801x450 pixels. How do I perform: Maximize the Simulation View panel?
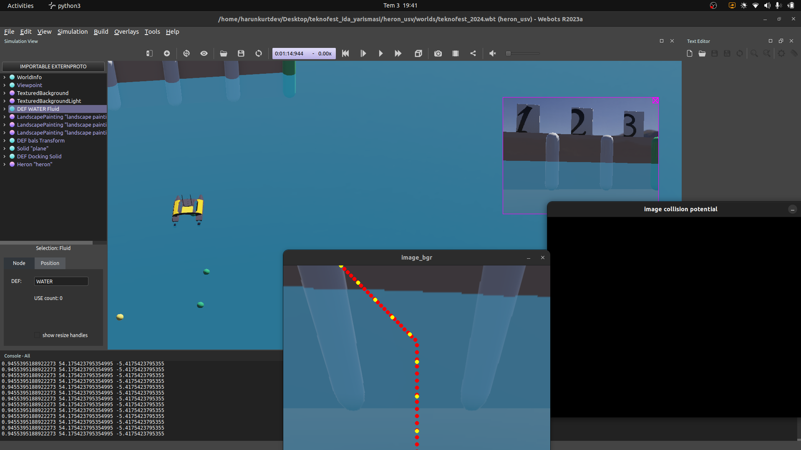[x=662, y=41]
